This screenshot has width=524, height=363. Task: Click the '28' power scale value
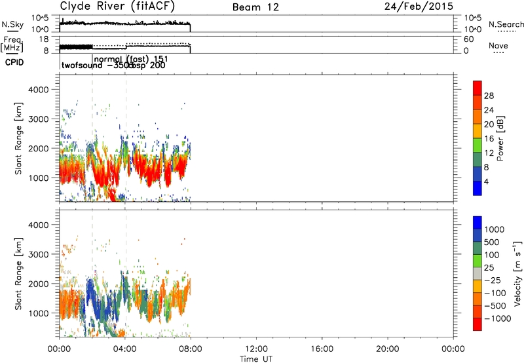[x=489, y=96]
